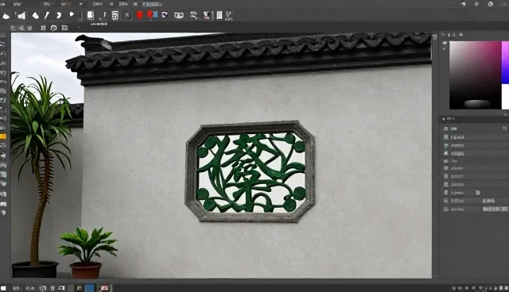This screenshot has height=292, width=509.
Task: Click the megaphone-shaped icon in top toolbar
Action: coord(21,15)
